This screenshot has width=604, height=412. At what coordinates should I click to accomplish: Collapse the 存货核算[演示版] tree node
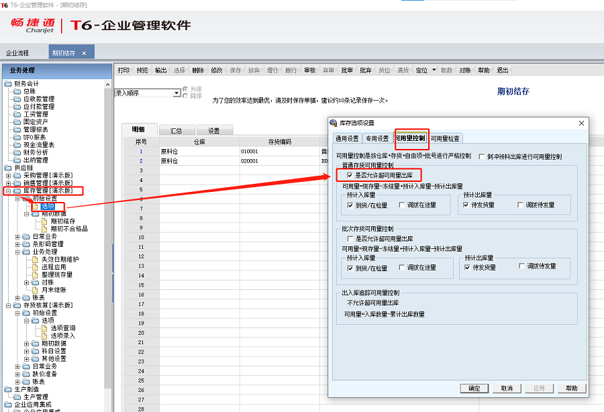pyautogui.click(x=8, y=305)
